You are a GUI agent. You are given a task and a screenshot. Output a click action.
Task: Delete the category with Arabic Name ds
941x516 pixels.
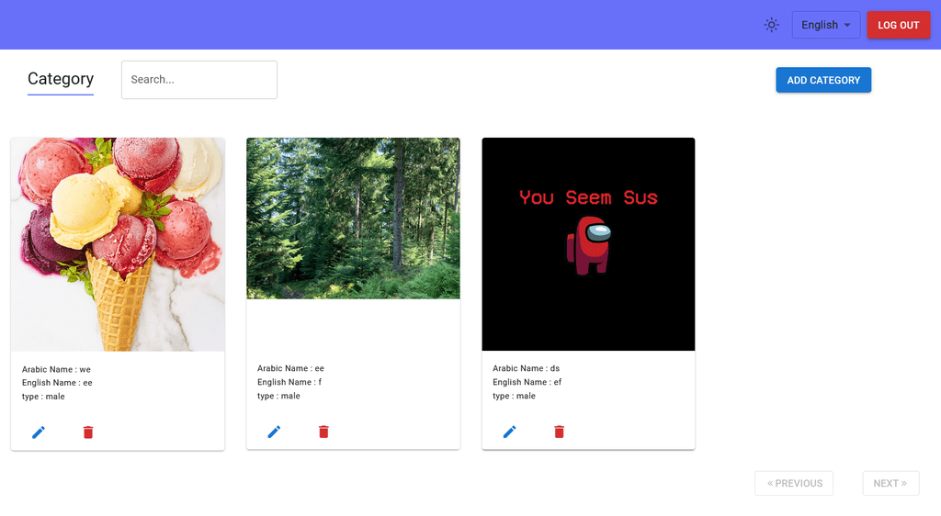[559, 432]
